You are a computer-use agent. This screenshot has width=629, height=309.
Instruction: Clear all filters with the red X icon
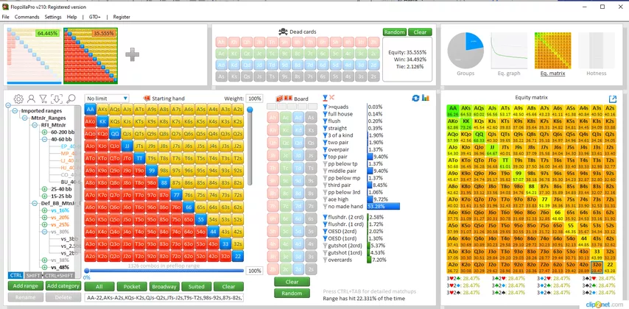click(x=332, y=98)
